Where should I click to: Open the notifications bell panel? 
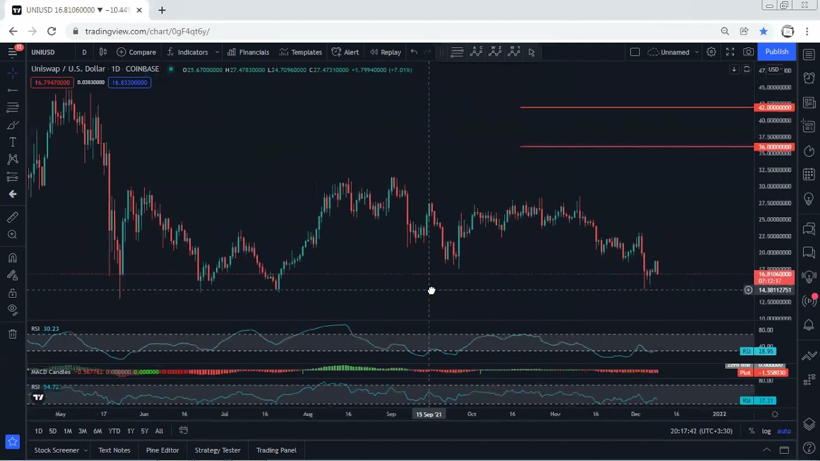pos(808,325)
